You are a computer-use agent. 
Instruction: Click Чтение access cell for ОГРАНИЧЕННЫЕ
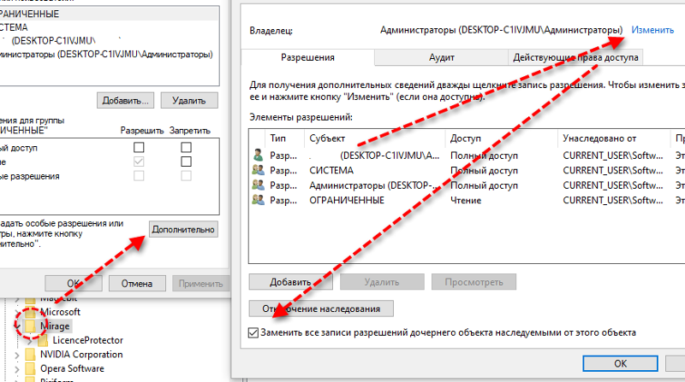point(466,201)
